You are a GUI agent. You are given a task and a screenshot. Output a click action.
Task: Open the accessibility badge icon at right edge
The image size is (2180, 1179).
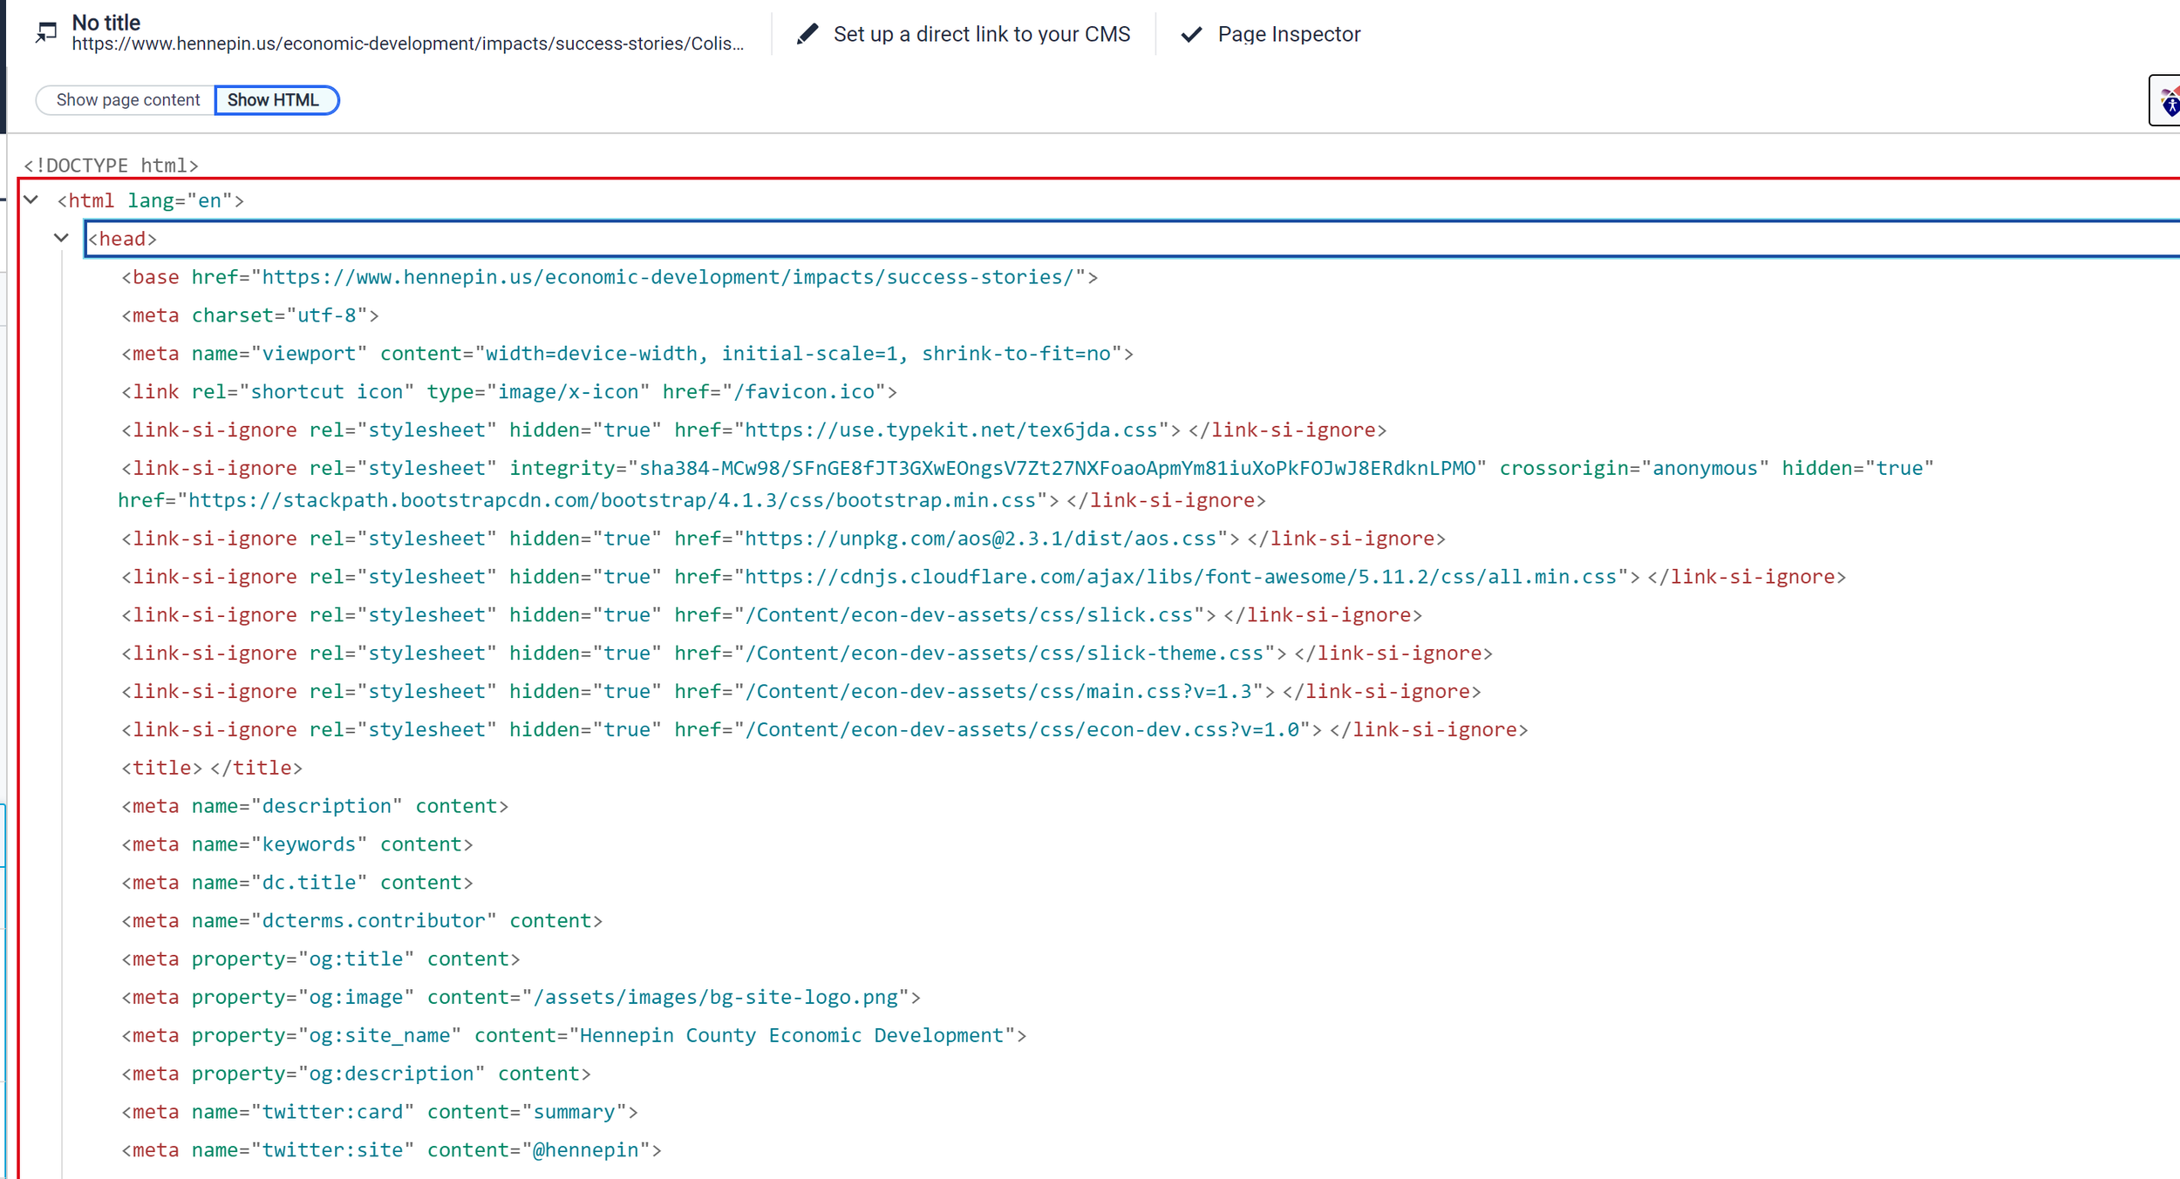pyautogui.click(x=2169, y=101)
